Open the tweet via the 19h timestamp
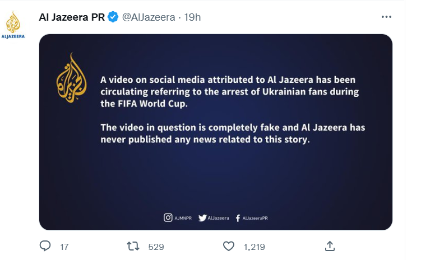Image resolution: width=421 pixels, height=260 pixels. (x=192, y=17)
